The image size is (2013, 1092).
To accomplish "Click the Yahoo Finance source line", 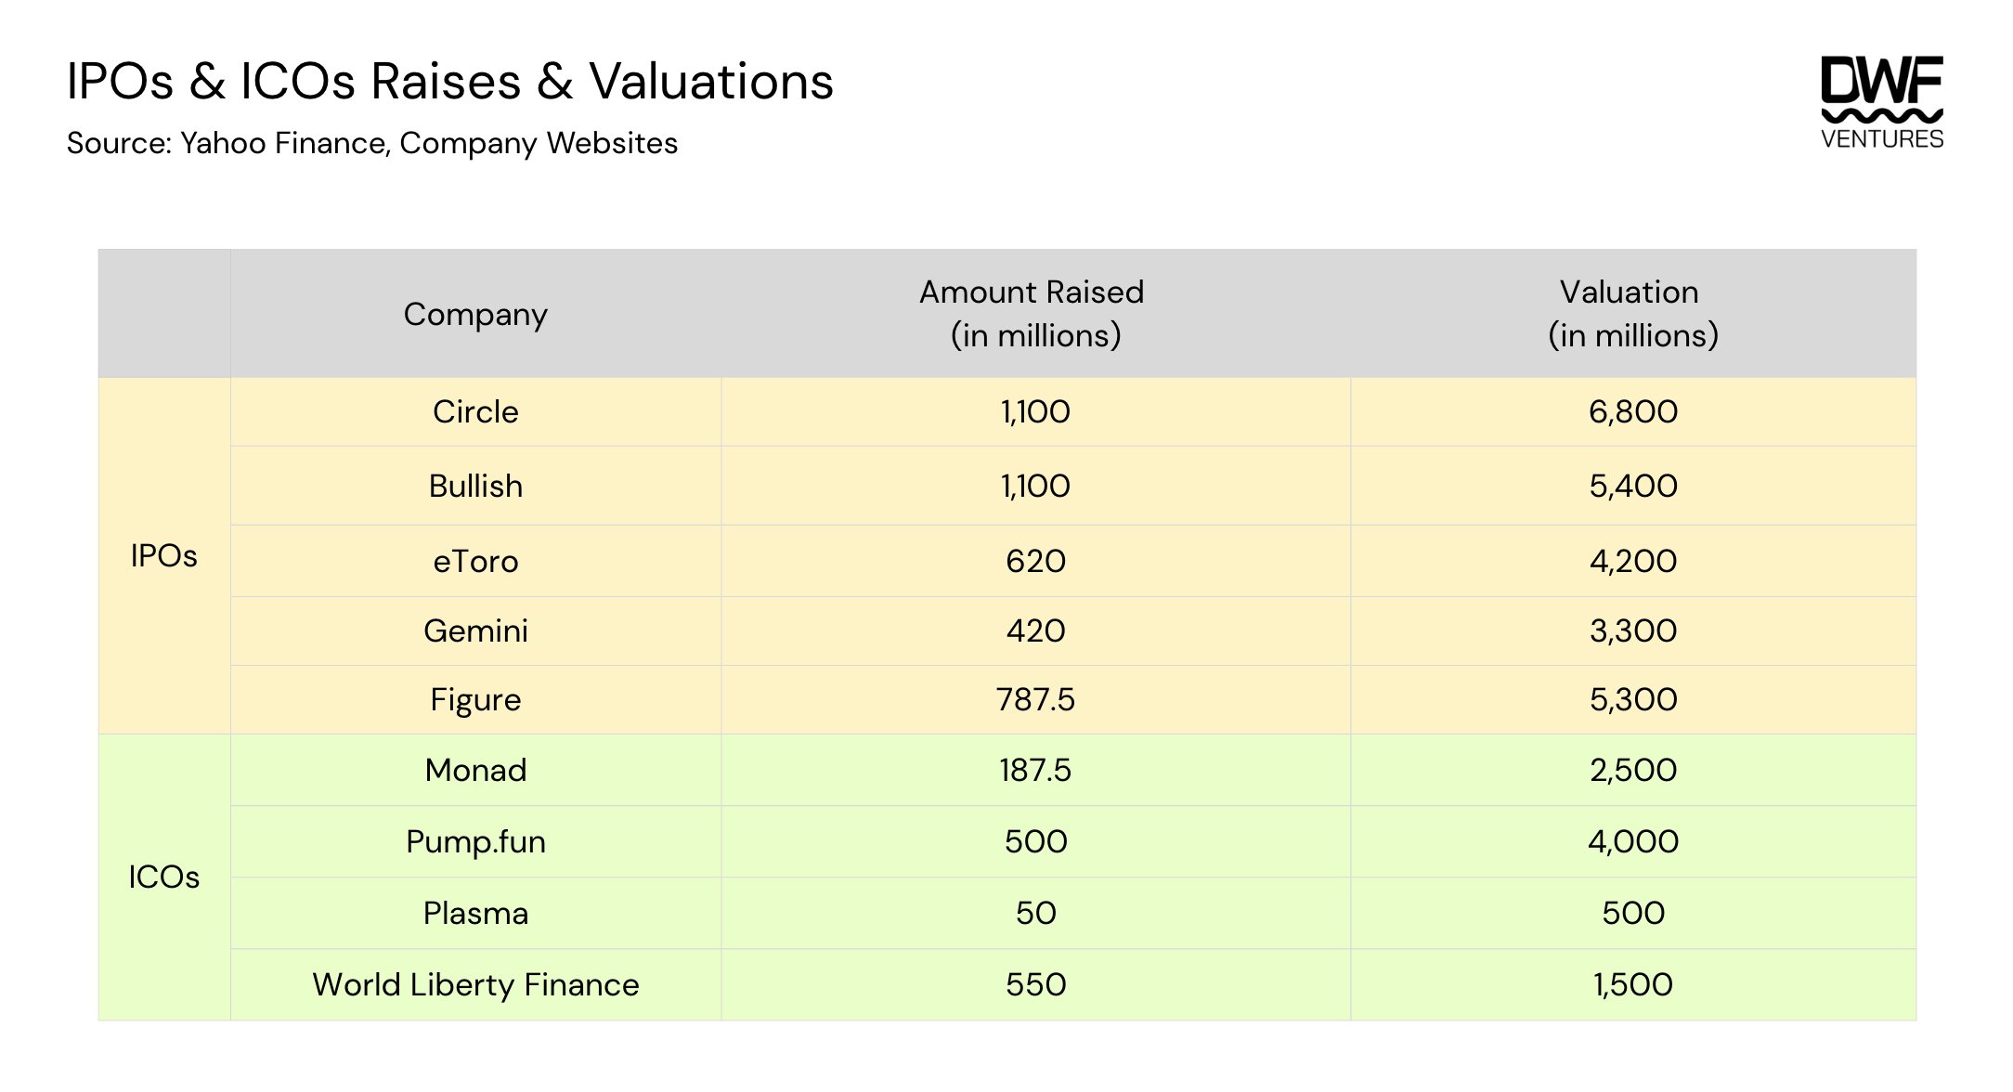I will tap(371, 144).
